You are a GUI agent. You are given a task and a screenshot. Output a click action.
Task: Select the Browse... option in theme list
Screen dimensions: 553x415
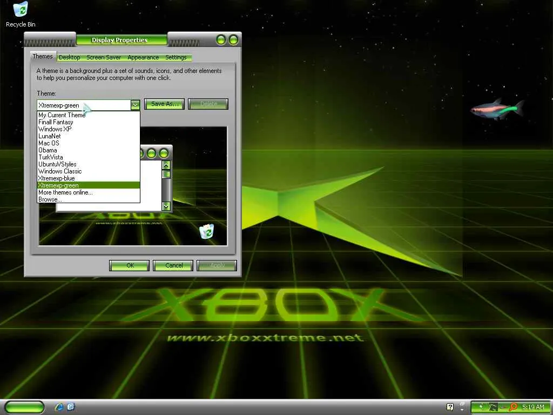point(89,199)
